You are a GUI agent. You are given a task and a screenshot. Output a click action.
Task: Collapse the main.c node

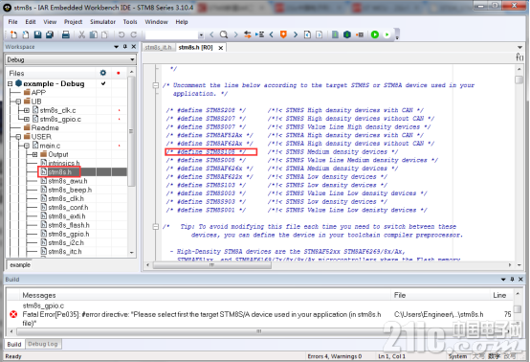point(27,146)
